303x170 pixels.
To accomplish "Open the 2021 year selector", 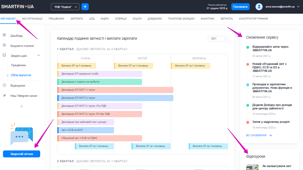I will coord(218,39).
